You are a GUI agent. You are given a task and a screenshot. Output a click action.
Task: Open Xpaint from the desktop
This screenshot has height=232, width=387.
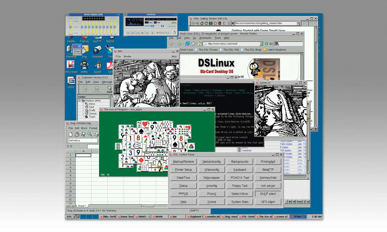(97, 67)
